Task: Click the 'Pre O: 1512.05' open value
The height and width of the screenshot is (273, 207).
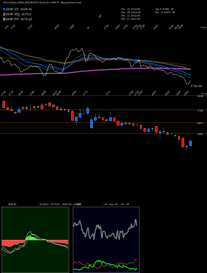Action: pyautogui.click(x=131, y=9)
